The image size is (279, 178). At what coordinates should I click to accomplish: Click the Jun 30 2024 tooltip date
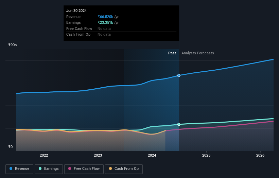76,11
